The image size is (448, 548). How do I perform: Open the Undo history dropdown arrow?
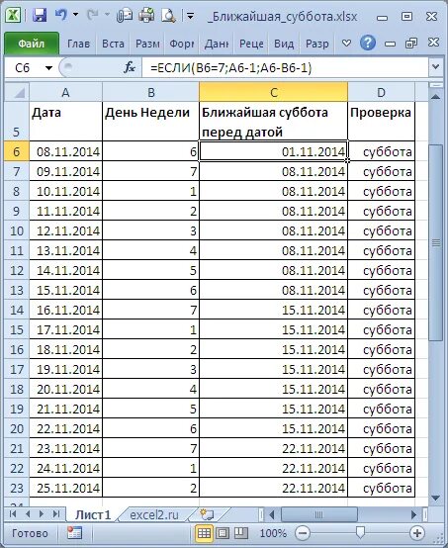coord(75,15)
